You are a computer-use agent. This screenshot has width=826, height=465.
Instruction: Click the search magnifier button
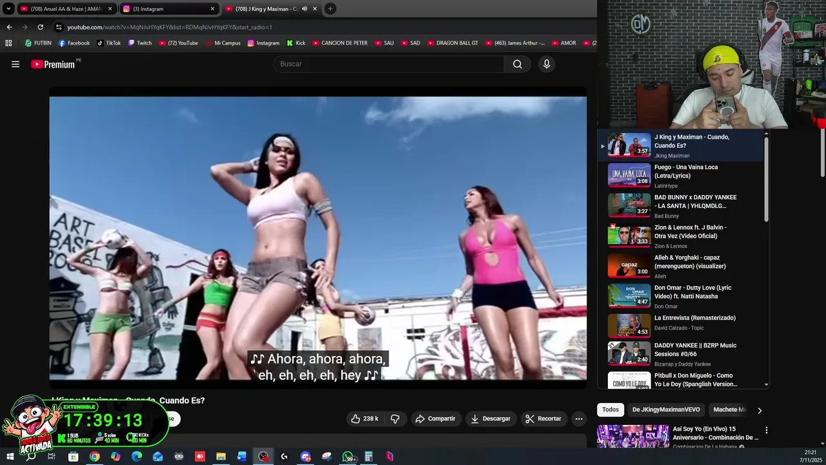pyautogui.click(x=517, y=64)
